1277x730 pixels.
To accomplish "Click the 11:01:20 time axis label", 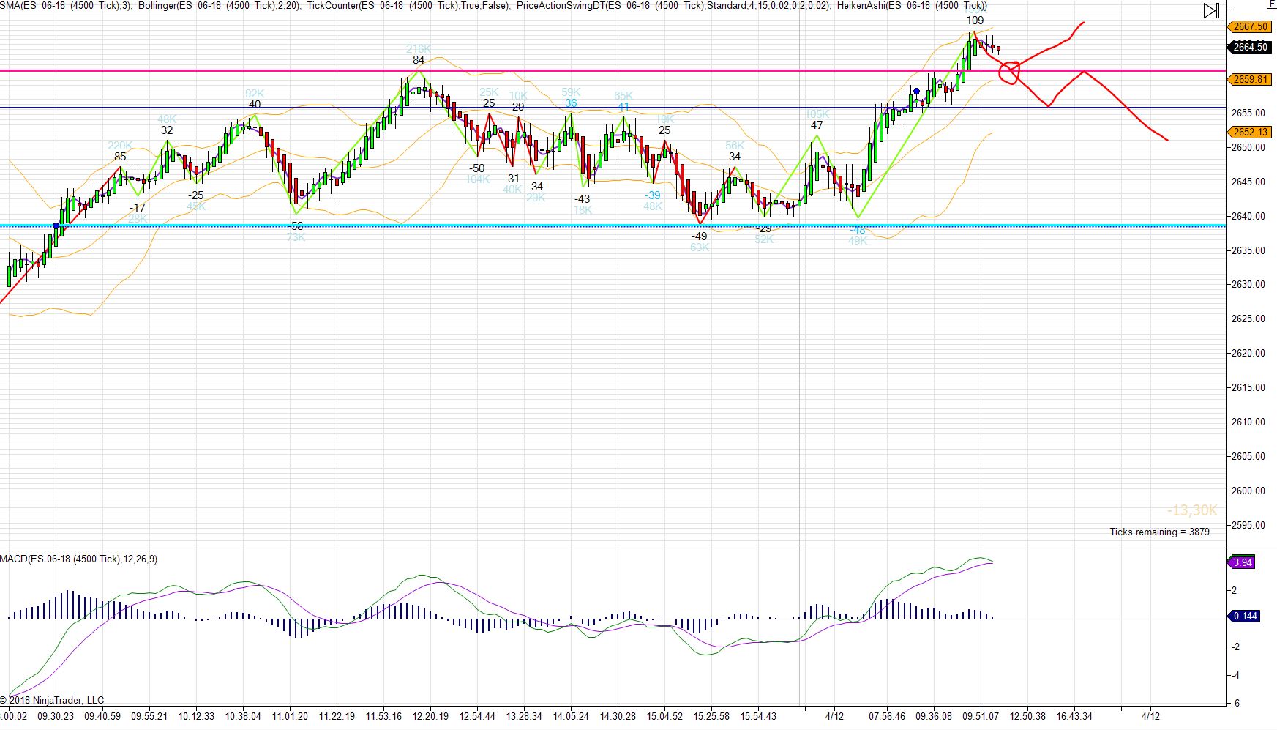I will [x=290, y=716].
